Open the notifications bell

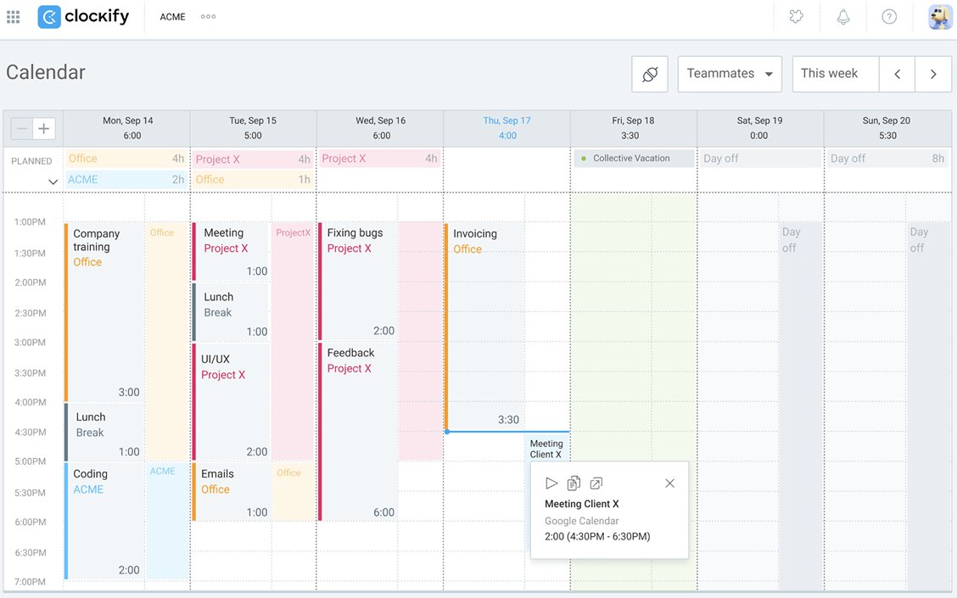pos(842,17)
